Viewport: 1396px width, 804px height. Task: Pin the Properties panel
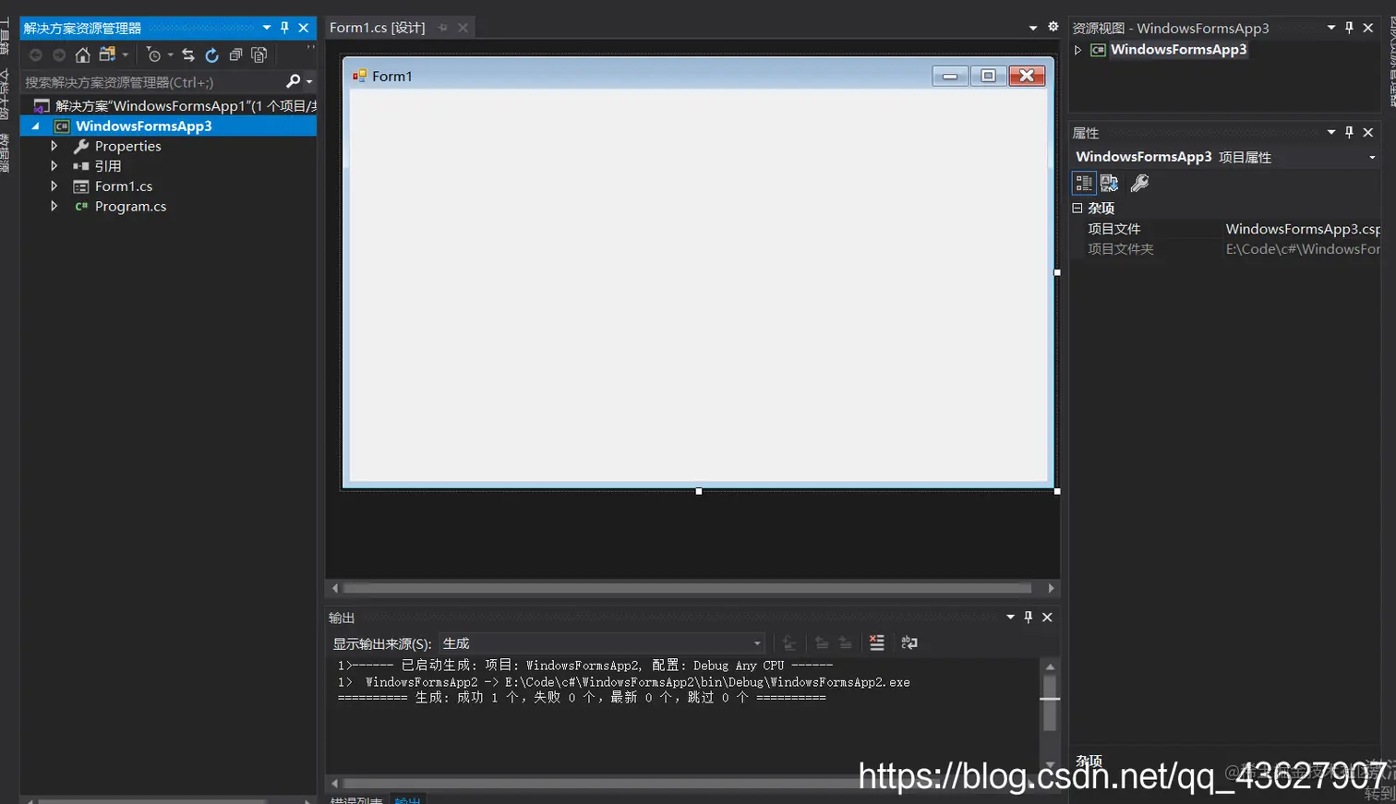1351,132
